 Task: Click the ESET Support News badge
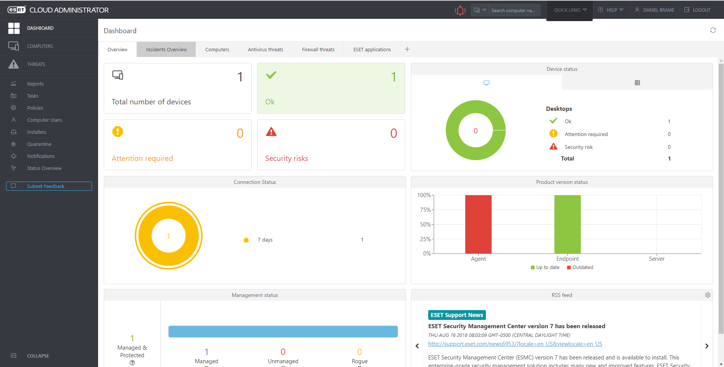tap(457, 315)
